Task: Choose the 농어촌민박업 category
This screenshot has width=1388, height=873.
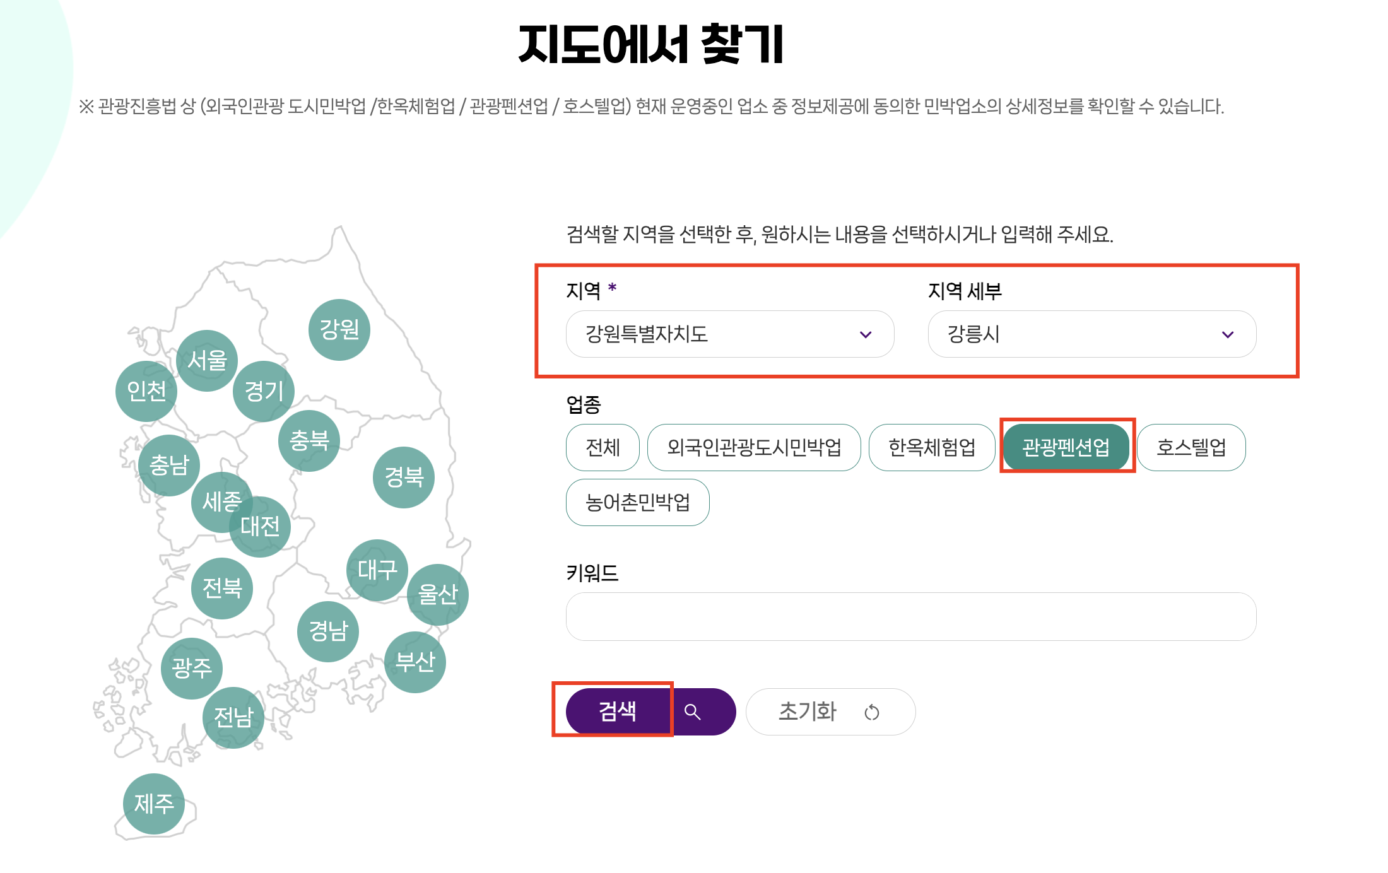Action: click(637, 502)
